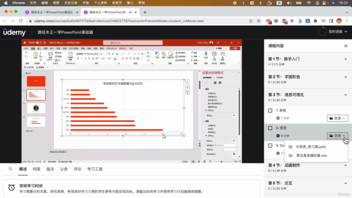Bookmark this page with the star icon
The height and width of the screenshot is (198, 352).
[258, 21]
